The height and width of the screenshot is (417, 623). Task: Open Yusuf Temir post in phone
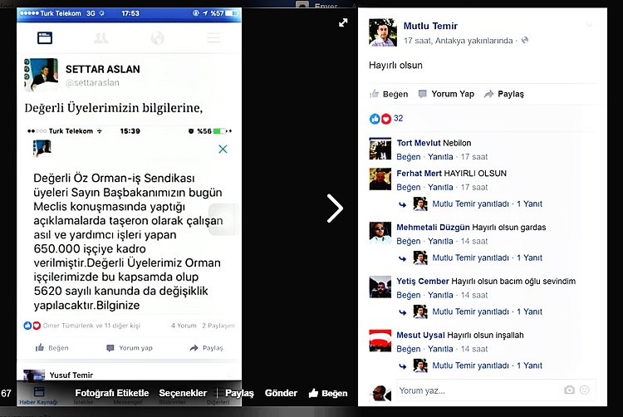[71, 375]
